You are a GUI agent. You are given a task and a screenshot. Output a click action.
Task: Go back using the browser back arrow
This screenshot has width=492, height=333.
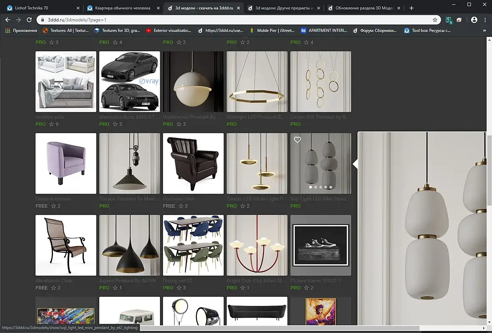click(x=8, y=20)
